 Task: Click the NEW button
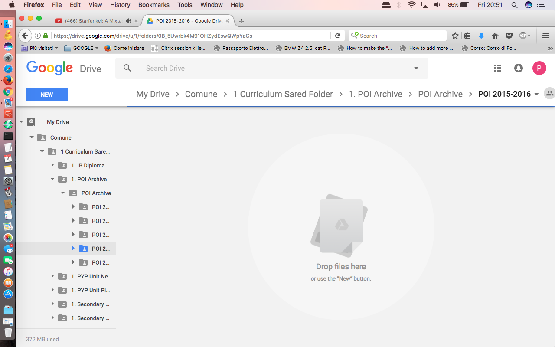tap(47, 95)
